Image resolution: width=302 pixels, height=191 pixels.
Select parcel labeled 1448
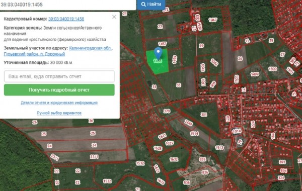click(188, 123)
